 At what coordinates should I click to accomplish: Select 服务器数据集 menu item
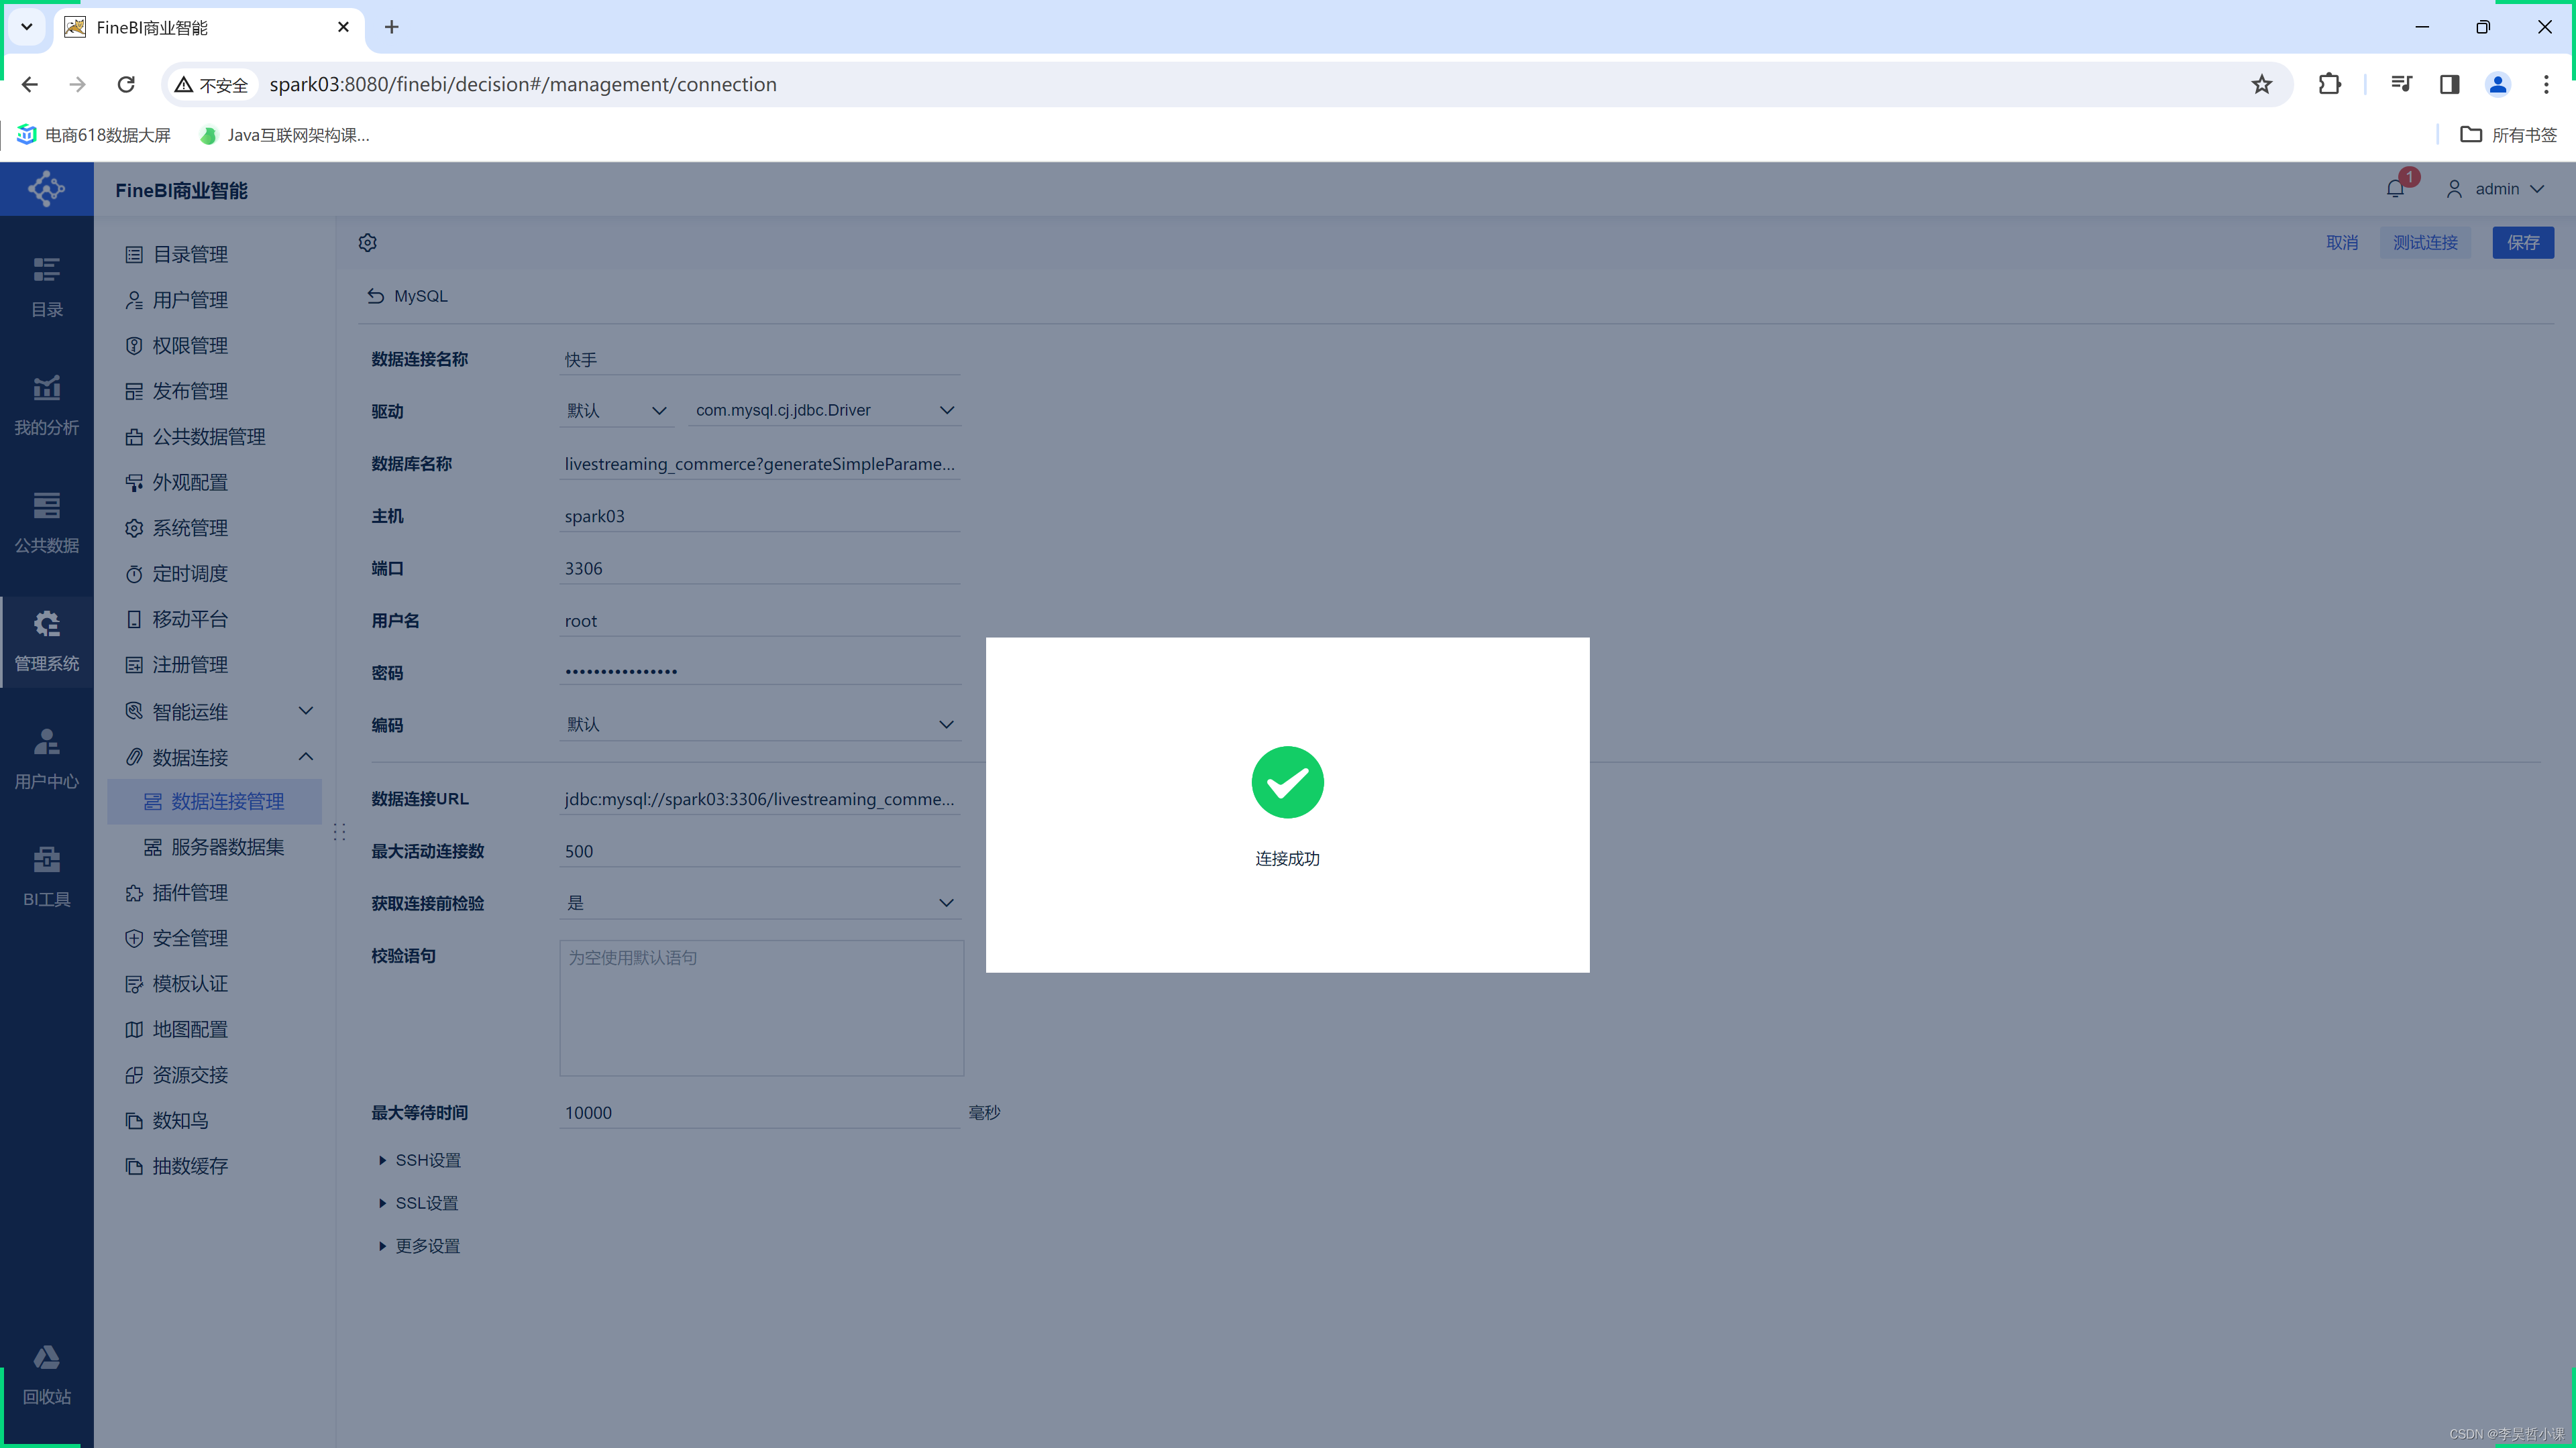tap(227, 847)
